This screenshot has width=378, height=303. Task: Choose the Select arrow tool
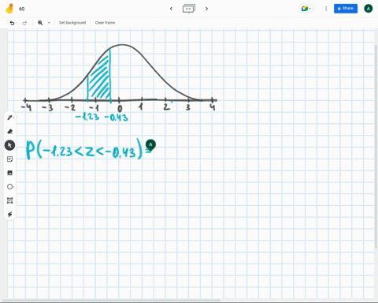click(x=9, y=145)
